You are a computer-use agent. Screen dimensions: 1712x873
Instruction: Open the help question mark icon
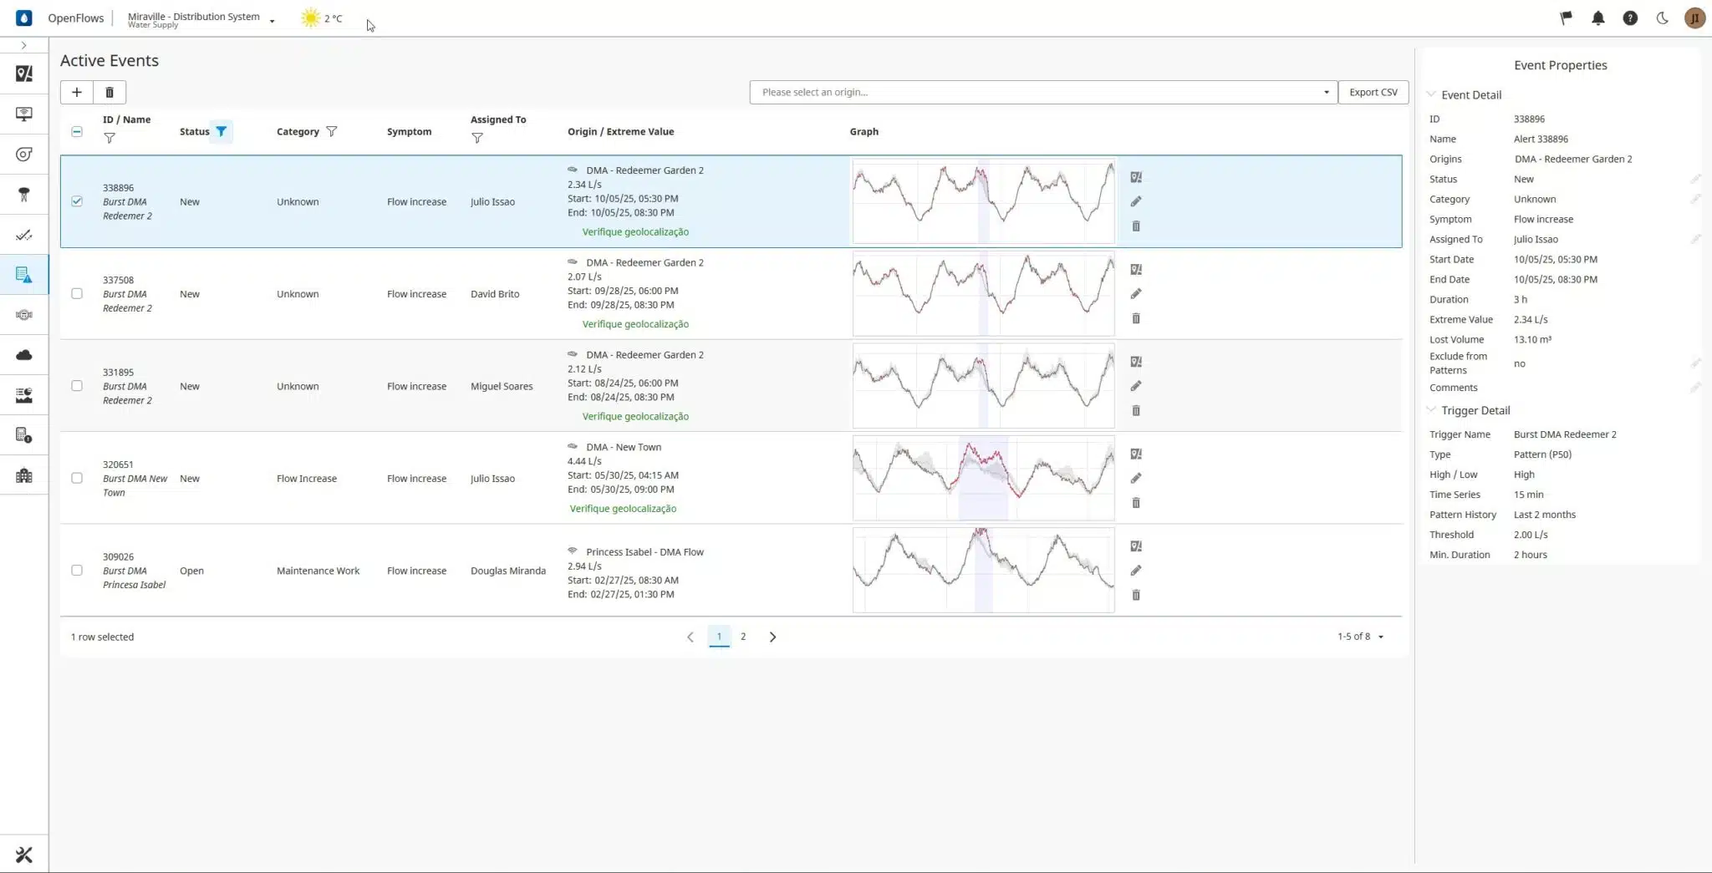(x=1629, y=18)
